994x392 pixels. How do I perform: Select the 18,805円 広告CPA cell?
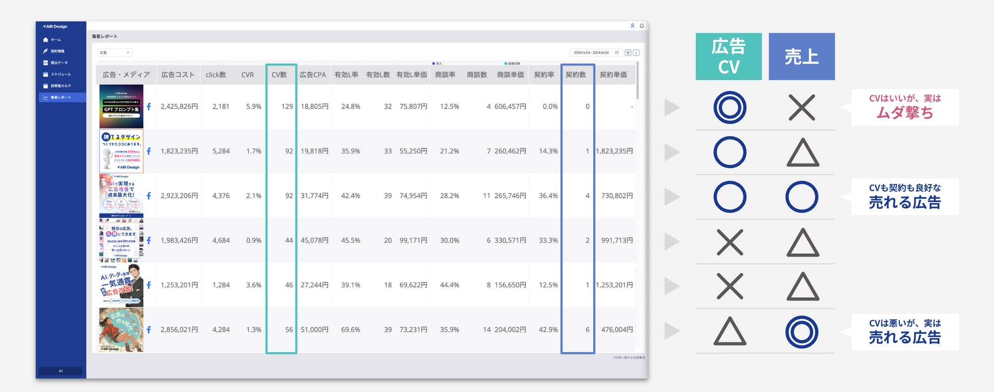(315, 107)
